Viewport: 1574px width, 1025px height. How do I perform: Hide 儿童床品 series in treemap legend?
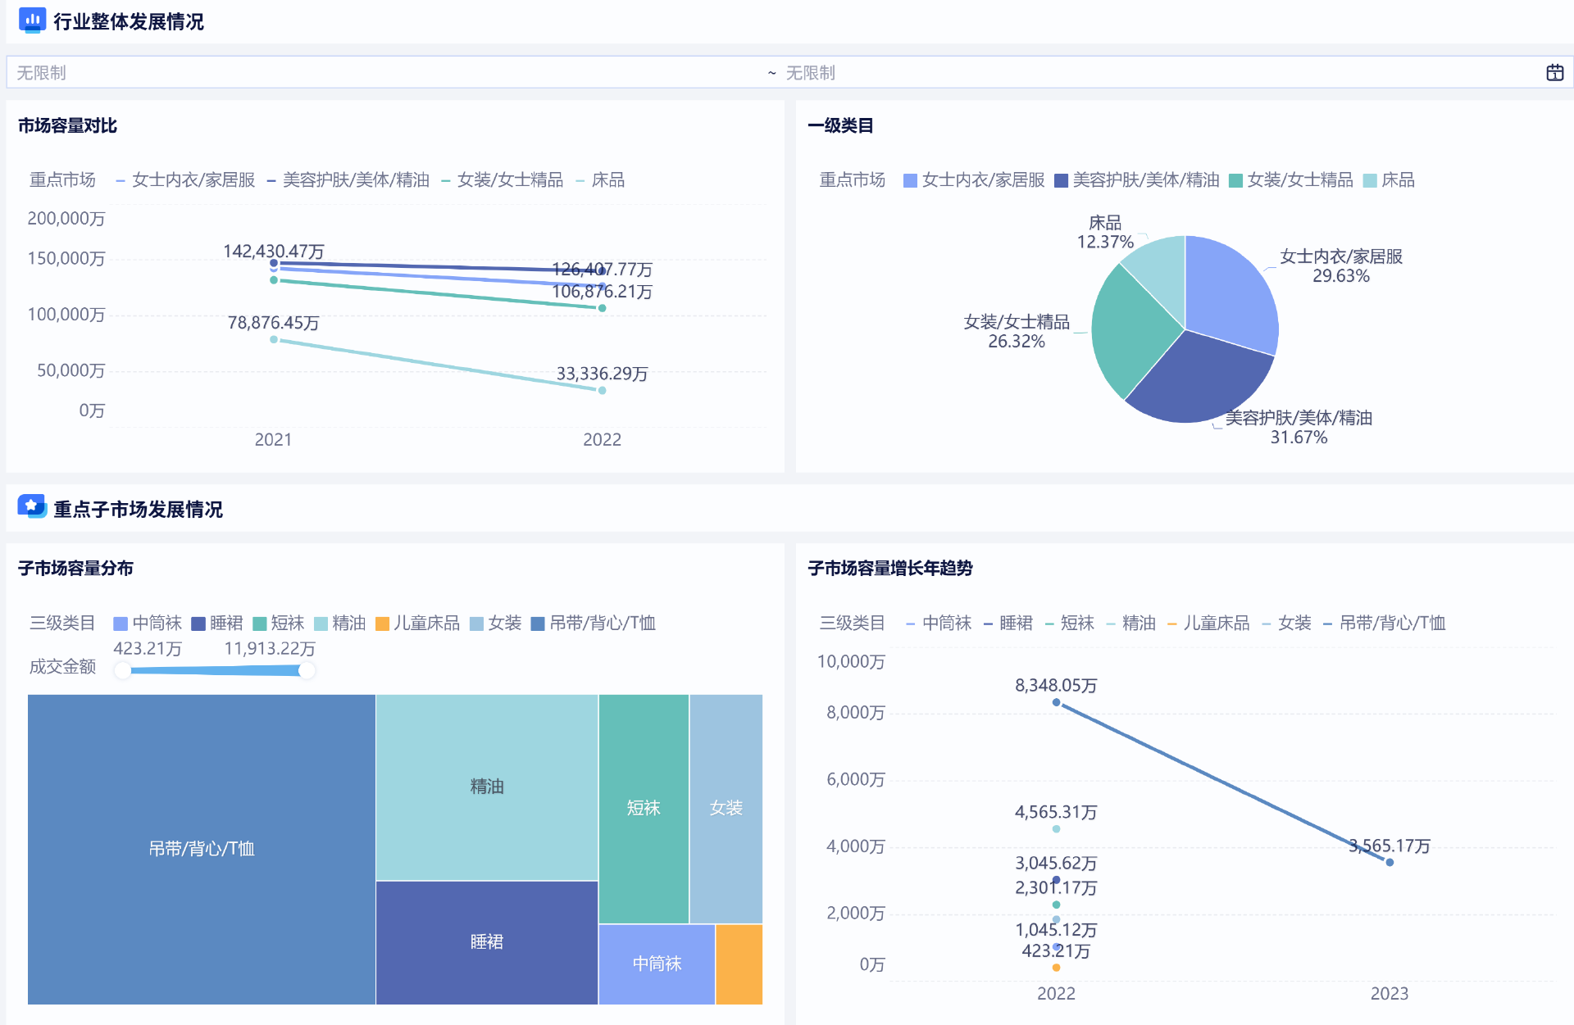tap(416, 624)
